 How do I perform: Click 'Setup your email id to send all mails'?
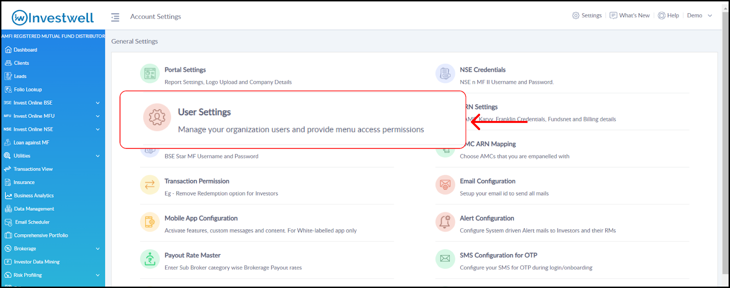pyautogui.click(x=504, y=193)
